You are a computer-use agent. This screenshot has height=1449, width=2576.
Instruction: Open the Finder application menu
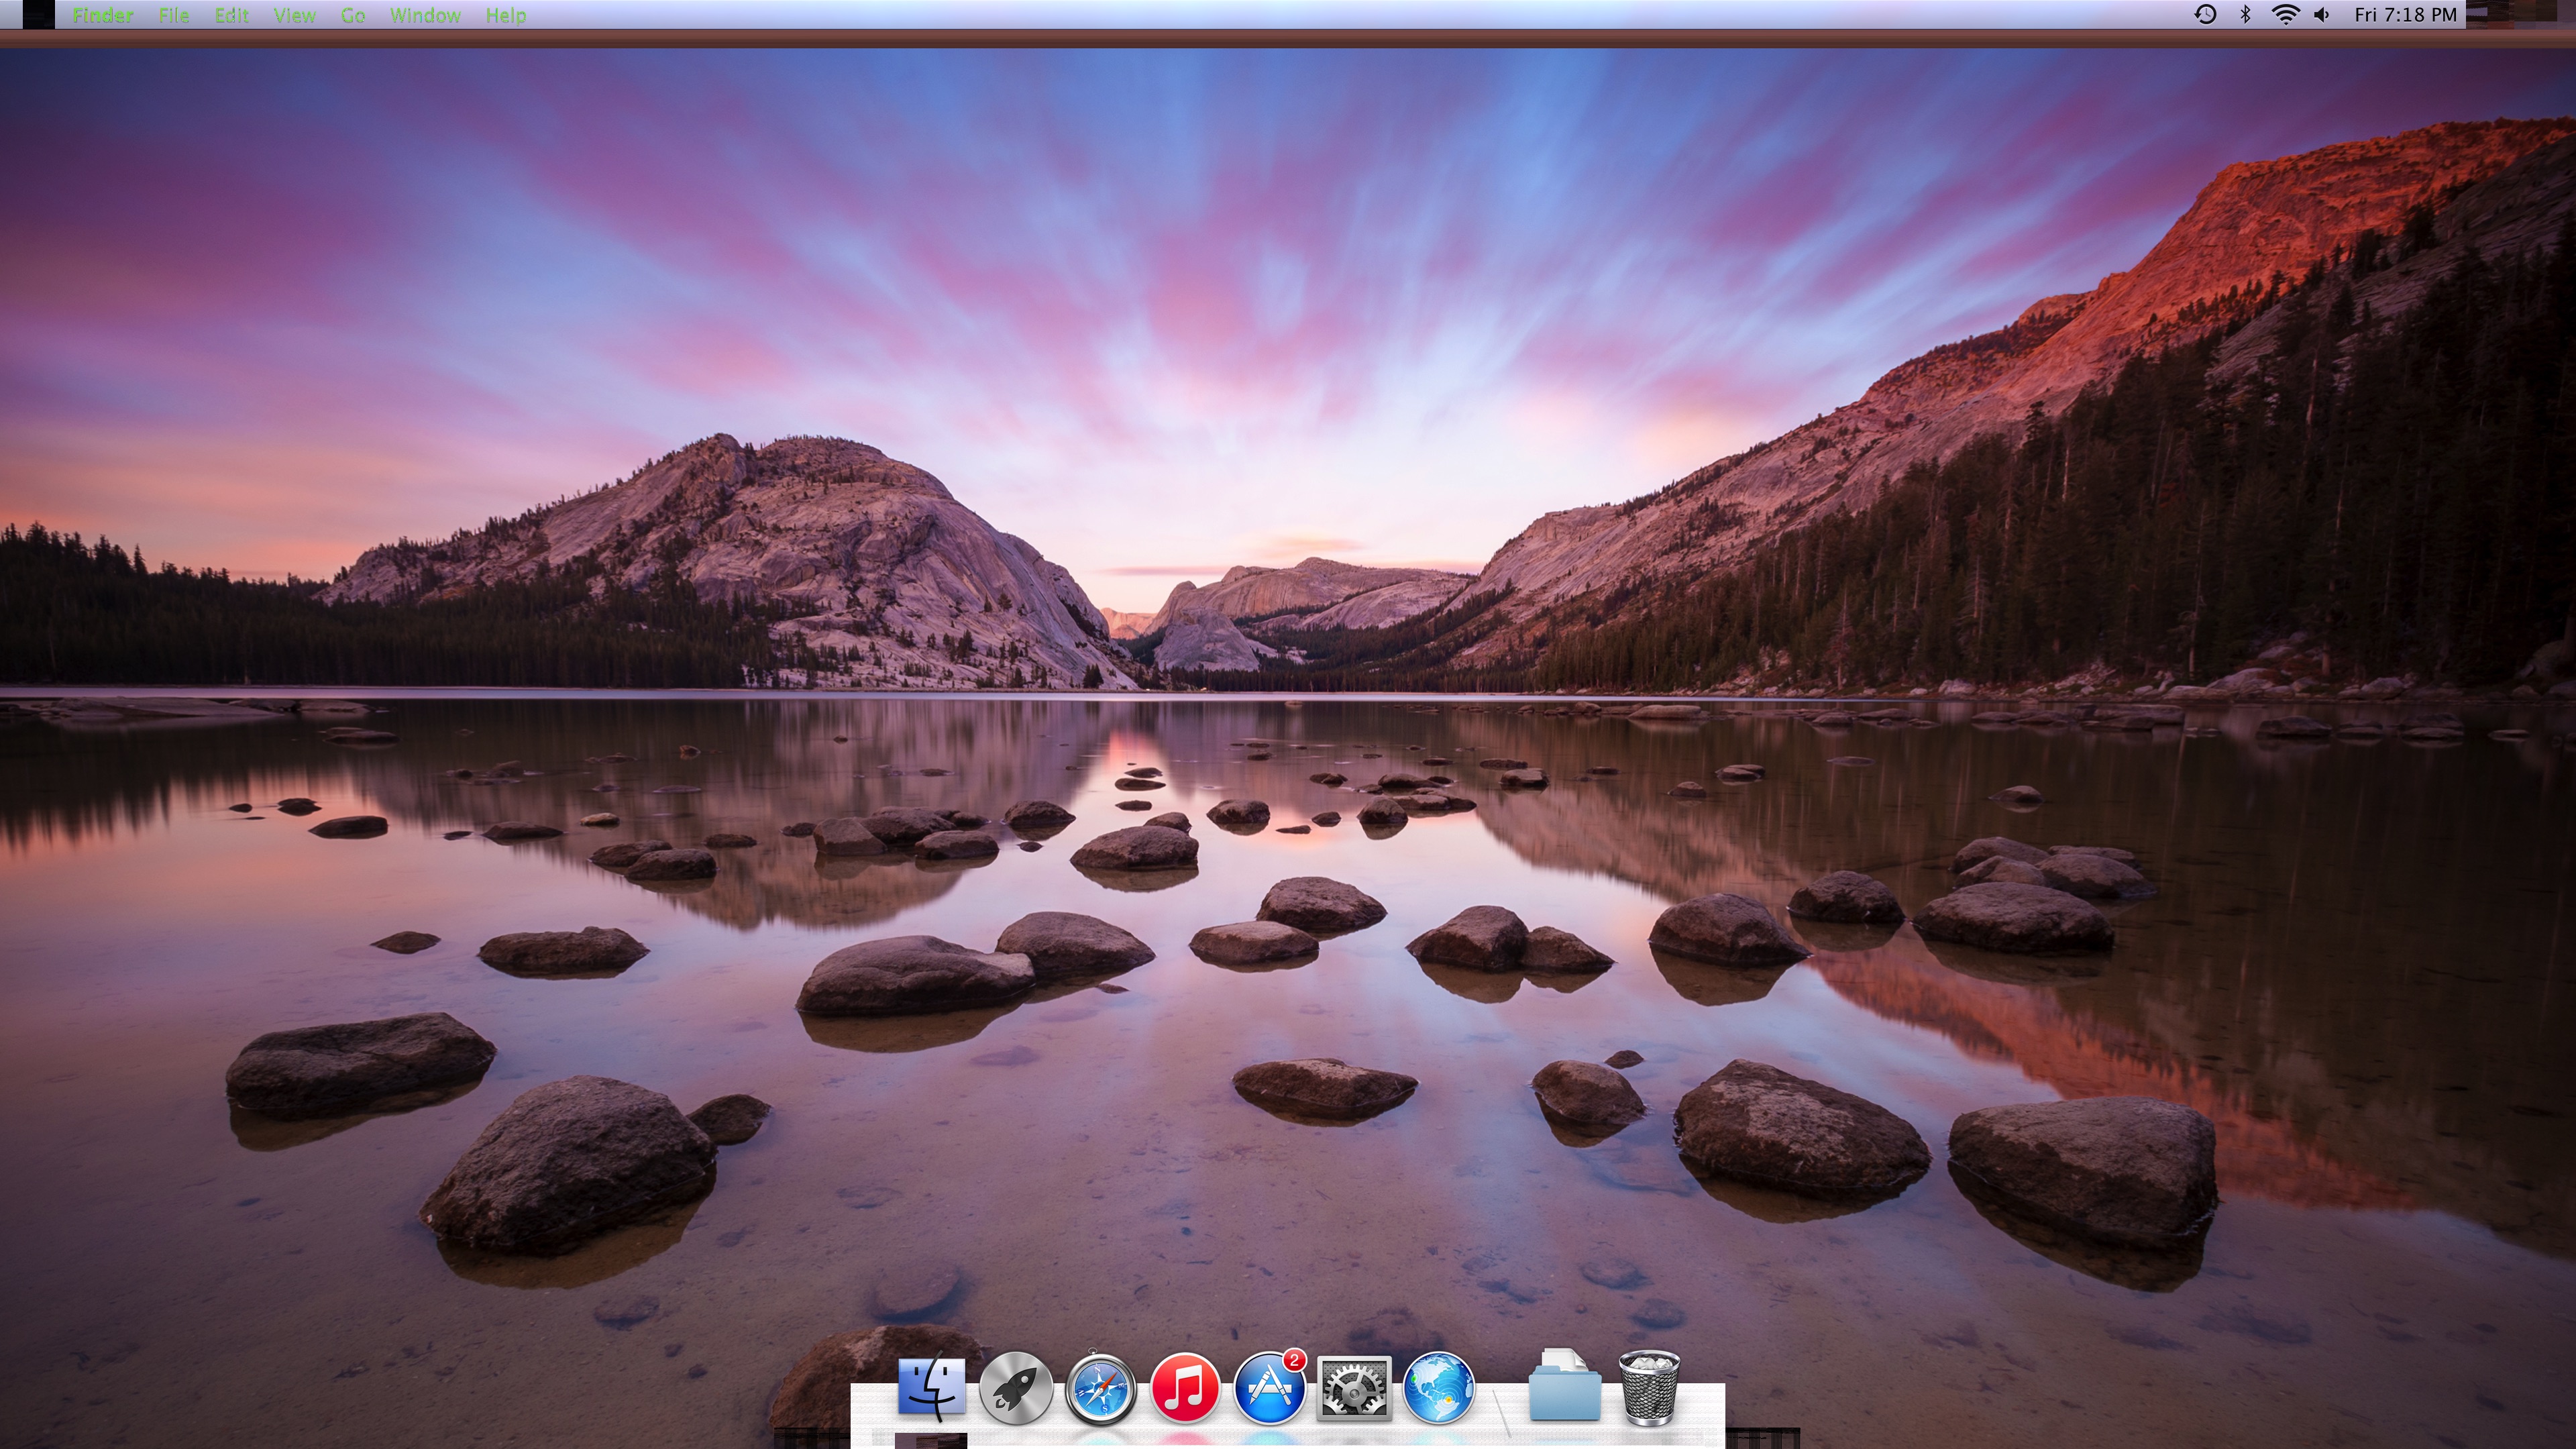[x=103, y=15]
